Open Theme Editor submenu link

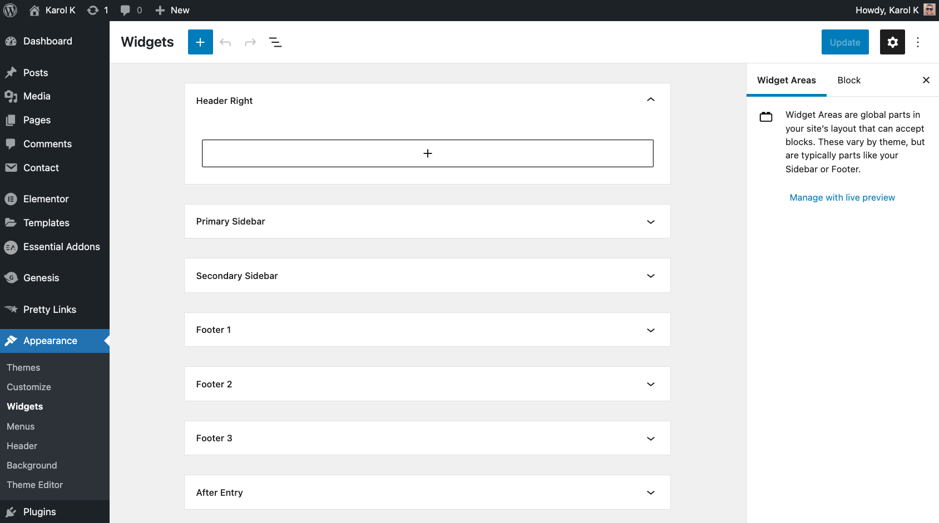click(34, 485)
